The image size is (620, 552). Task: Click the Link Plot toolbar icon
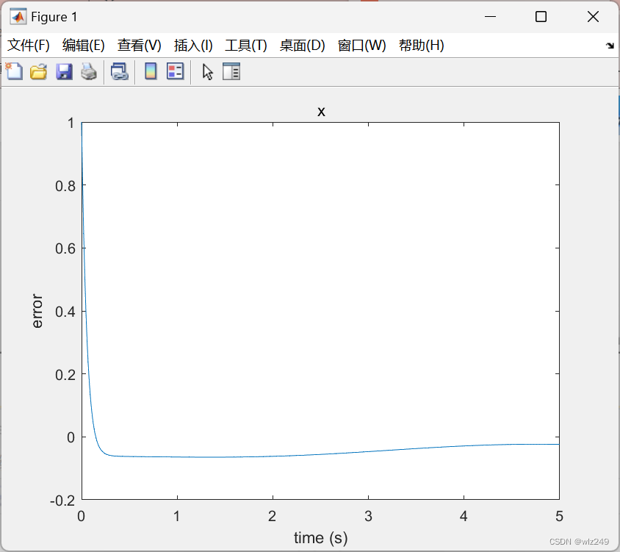tap(120, 72)
